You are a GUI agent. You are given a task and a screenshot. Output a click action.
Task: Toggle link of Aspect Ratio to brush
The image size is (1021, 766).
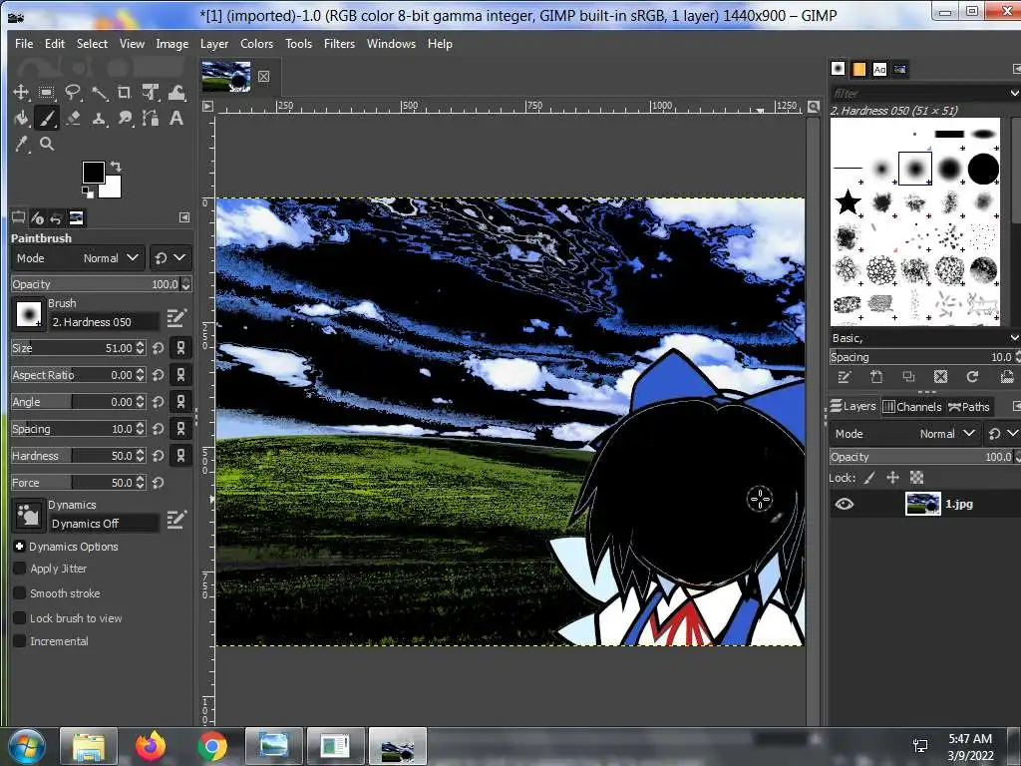(181, 375)
